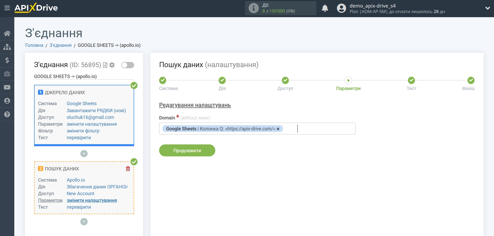Add a step with the plus below Пошук даних

[x=84, y=221]
